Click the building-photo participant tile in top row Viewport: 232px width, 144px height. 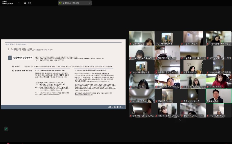click(x=167, y=38)
